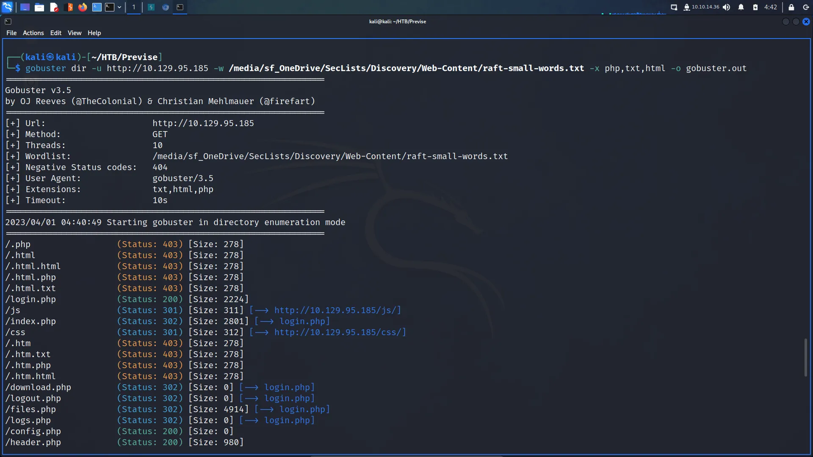Viewport: 813px width, 457px height.
Task: Maximize the terminal window
Action: (x=796, y=22)
